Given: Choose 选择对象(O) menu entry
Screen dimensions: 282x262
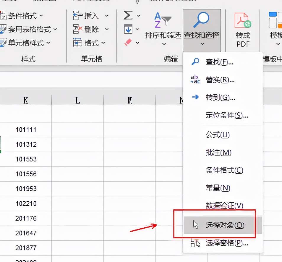Looking at the screenshot, I should coord(223,225).
